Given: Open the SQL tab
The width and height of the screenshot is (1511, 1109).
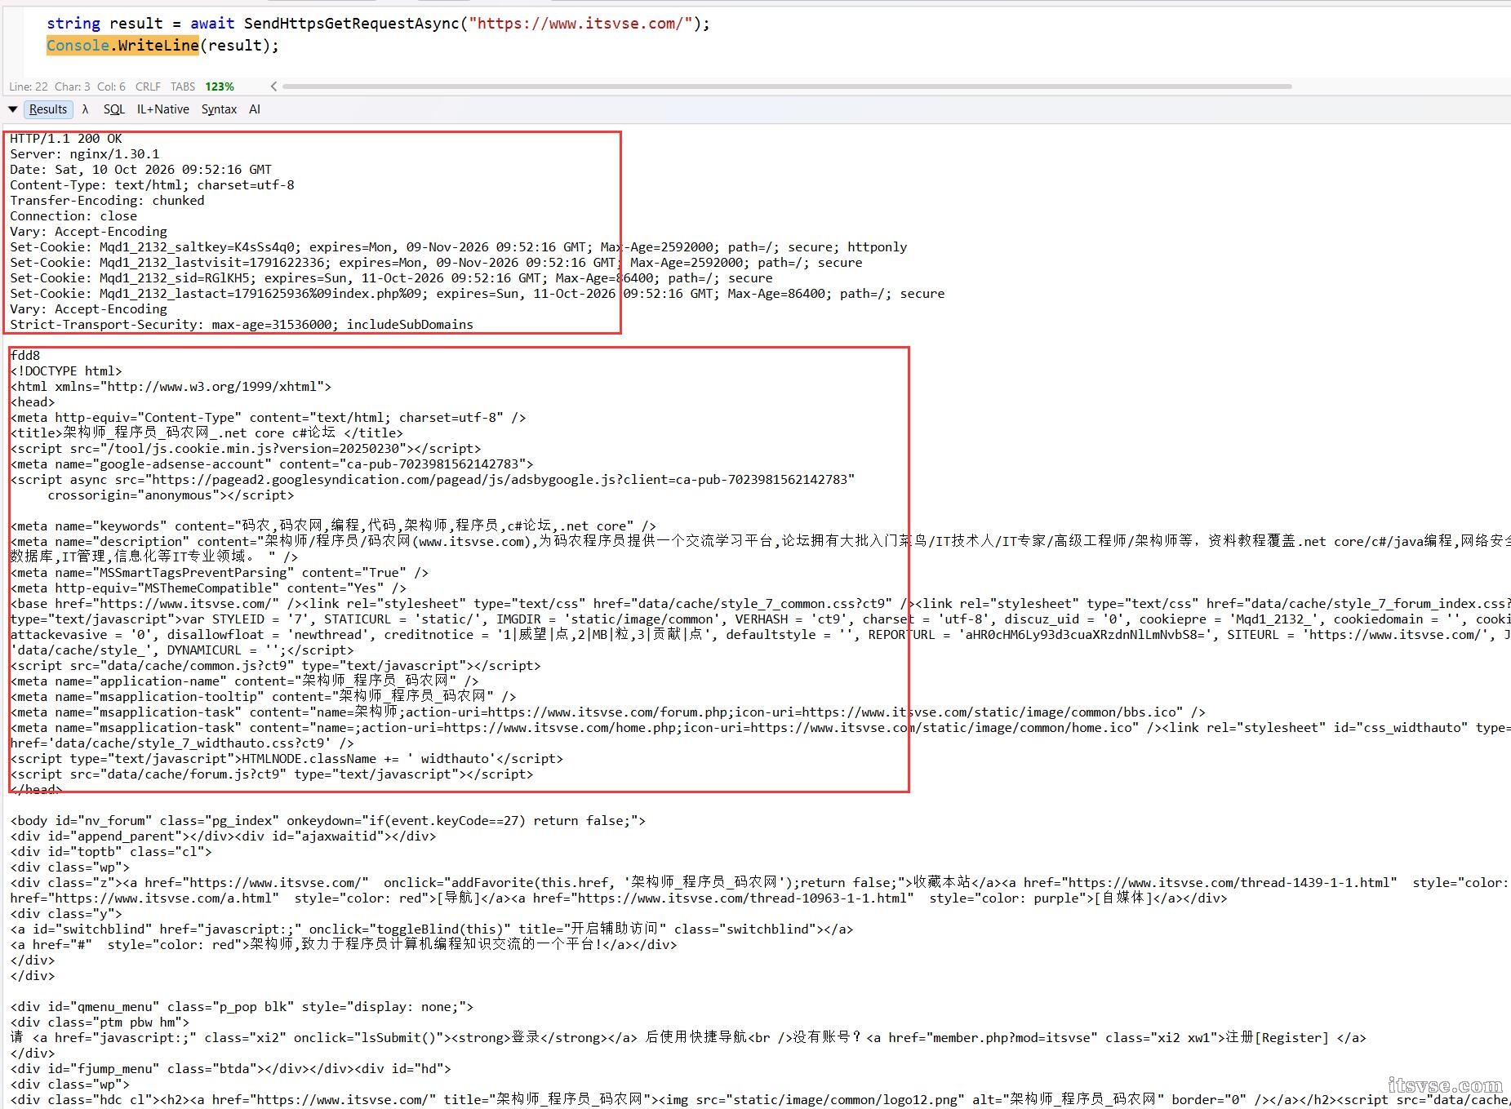Looking at the screenshot, I should tap(114, 109).
